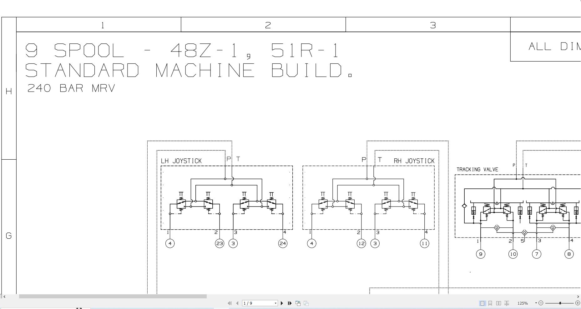Viewport: 581px width, 309px height.
Task: Click the RH JOYSTICK label
Action: click(414, 161)
